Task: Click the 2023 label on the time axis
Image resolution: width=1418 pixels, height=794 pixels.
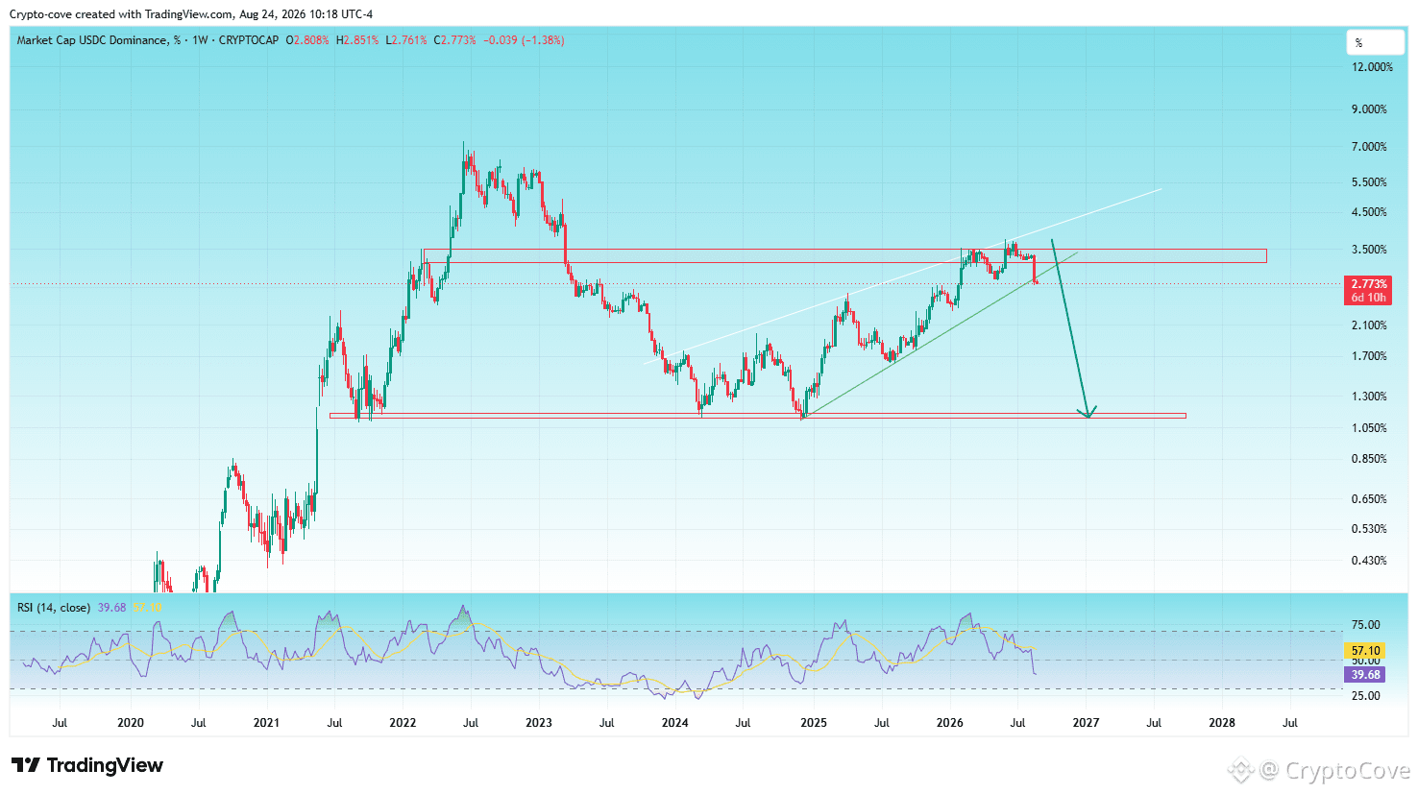Action: (x=539, y=723)
